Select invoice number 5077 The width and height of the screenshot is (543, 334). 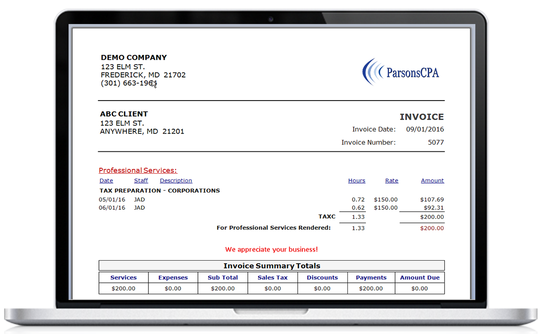coord(436,142)
